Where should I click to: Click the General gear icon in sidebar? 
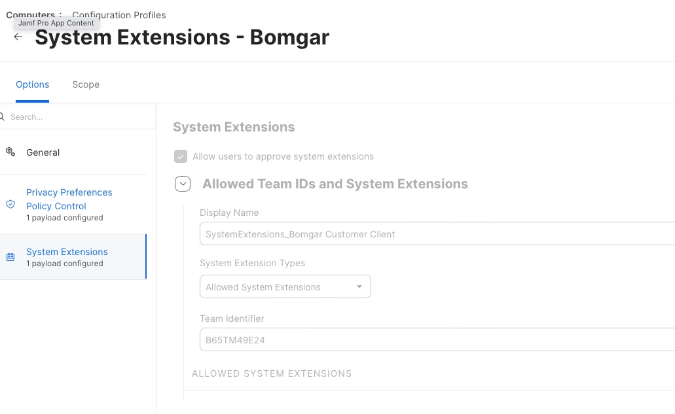[x=10, y=152]
